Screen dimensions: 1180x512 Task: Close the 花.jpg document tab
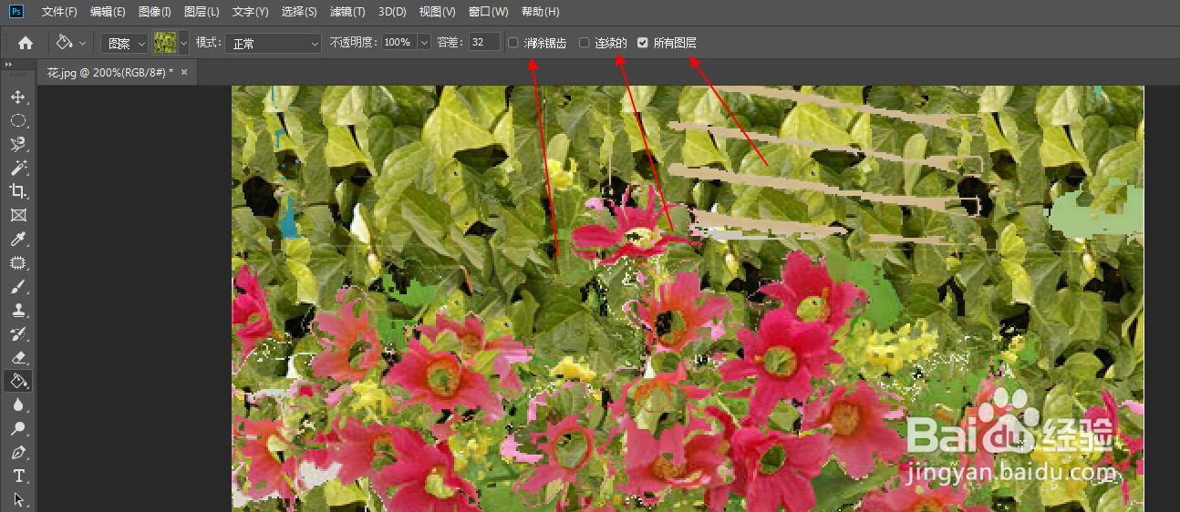(x=184, y=72)
